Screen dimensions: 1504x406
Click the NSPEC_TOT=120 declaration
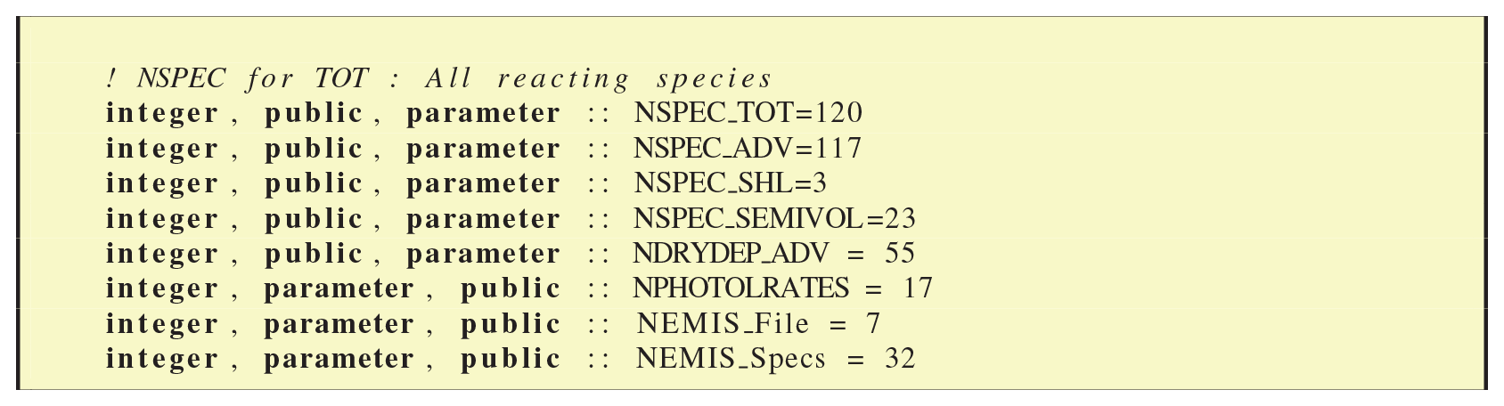748,113
